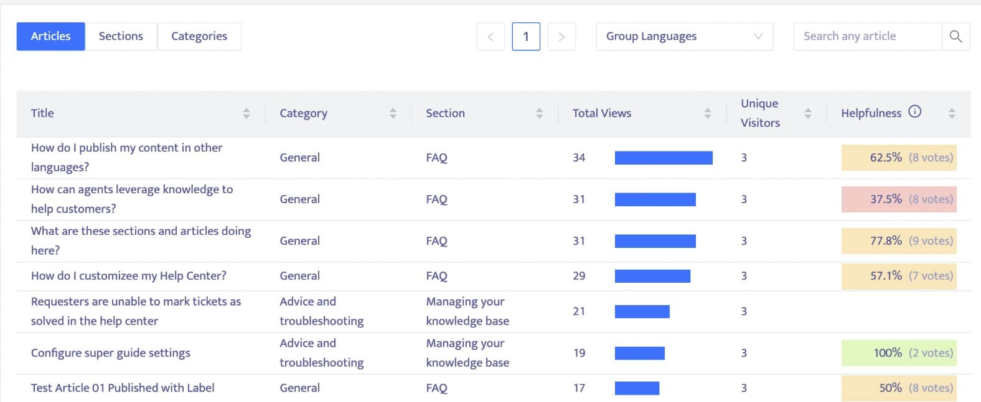Click General in How do I customizee row

pyautogui.click(x=299, y=276)
